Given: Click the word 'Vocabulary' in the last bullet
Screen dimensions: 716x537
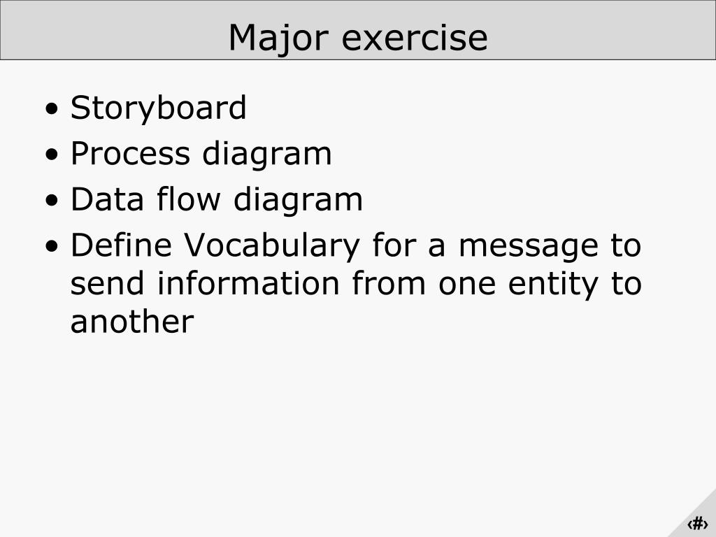Looking at the screenshot, I should (x=272, y=246).
